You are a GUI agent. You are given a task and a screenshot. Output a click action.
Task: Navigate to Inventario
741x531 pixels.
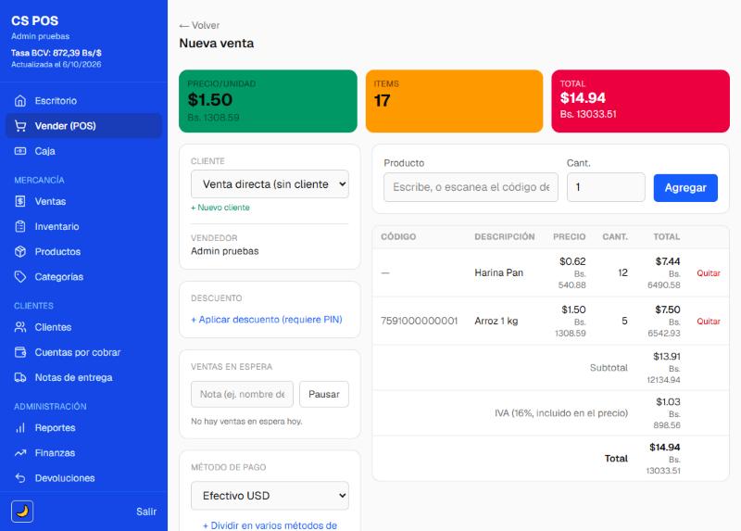[x=83, y=226]
